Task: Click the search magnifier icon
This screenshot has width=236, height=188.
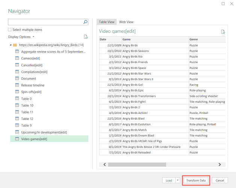Action: (x=85, y=22)
